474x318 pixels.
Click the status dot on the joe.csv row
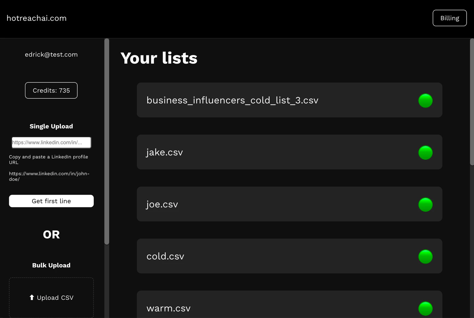(x=425, y=204)
